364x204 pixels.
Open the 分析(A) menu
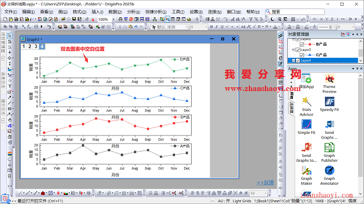click(133, 12)
